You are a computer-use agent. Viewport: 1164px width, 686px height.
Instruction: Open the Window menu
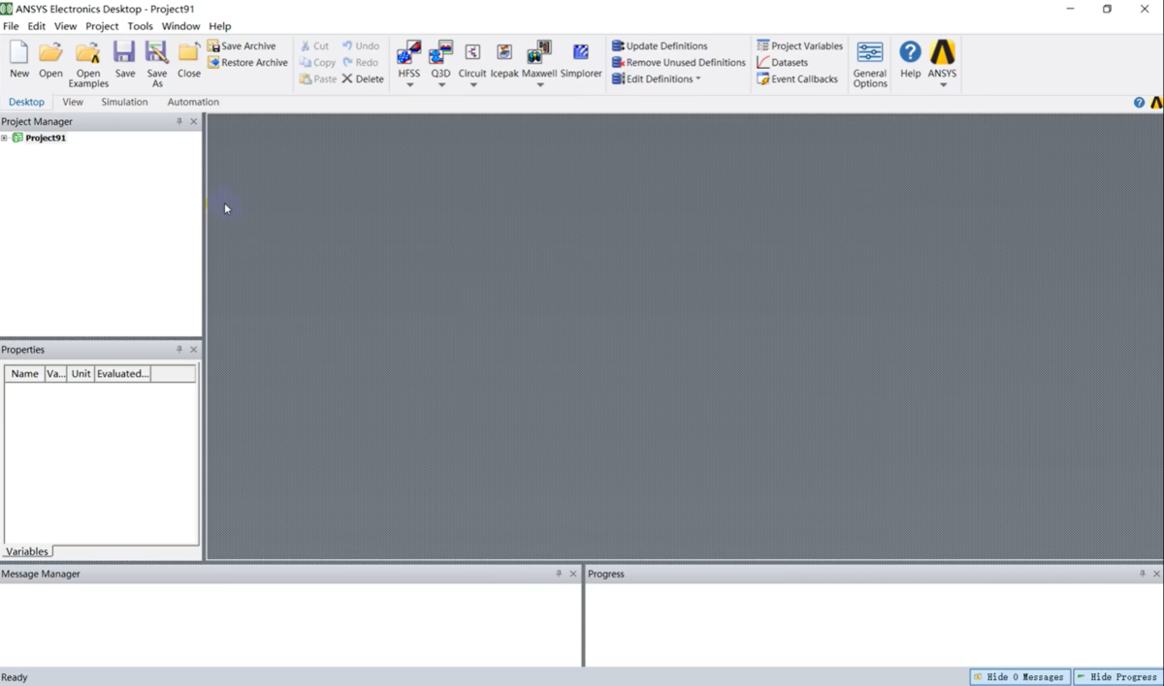point(180,26)
